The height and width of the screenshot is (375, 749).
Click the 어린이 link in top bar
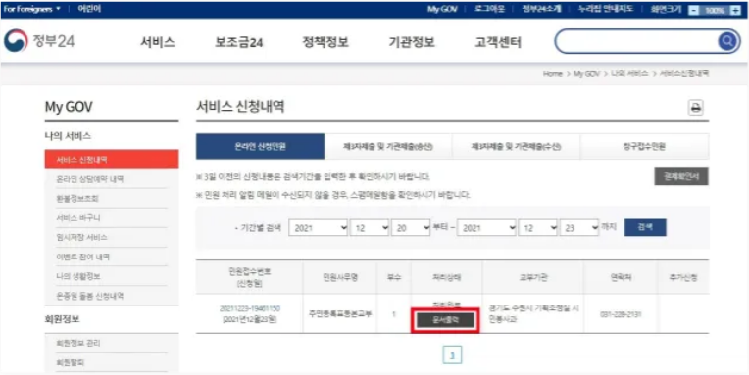point(90,9)
